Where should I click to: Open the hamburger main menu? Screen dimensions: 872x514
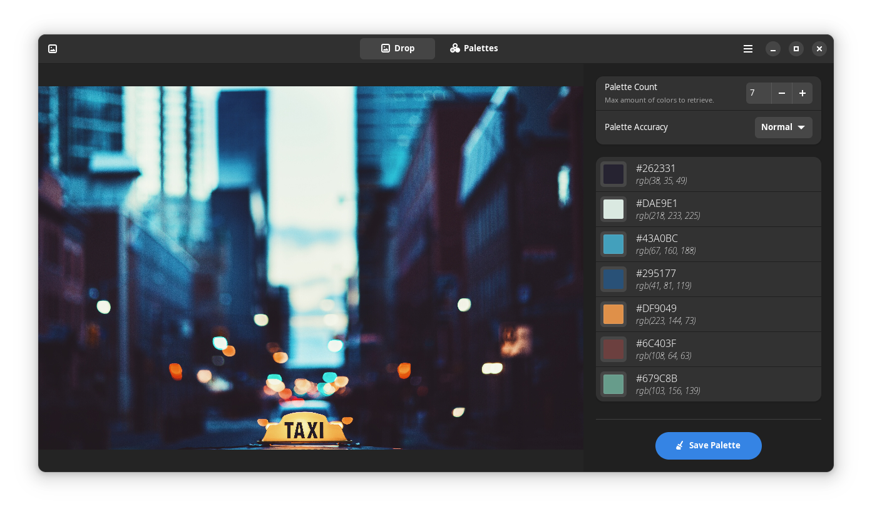[x=748, y=49]
